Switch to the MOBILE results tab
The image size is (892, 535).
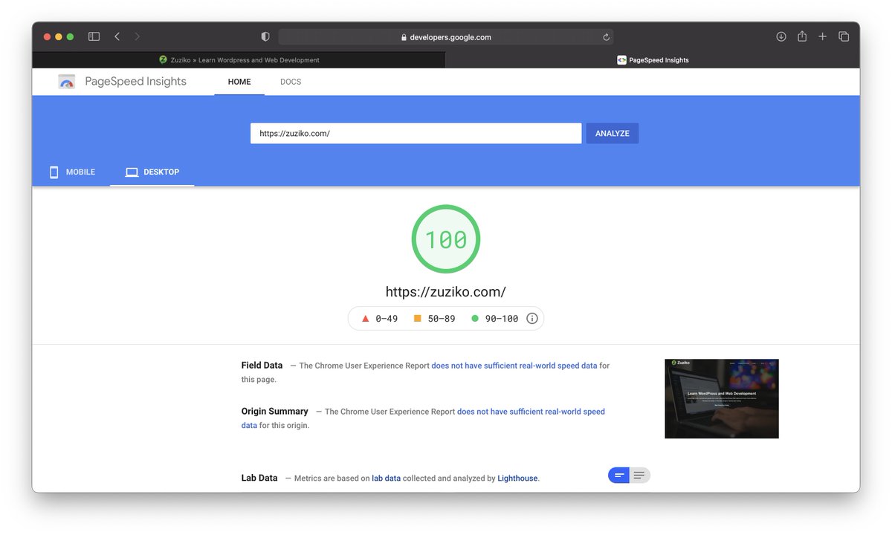pos(72,172)
